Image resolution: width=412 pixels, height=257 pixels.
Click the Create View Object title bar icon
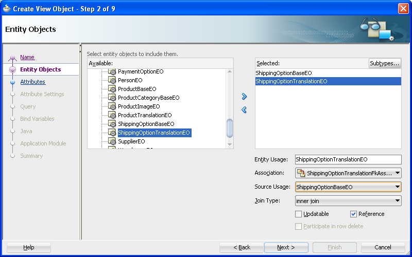click(x=7, y=9)
